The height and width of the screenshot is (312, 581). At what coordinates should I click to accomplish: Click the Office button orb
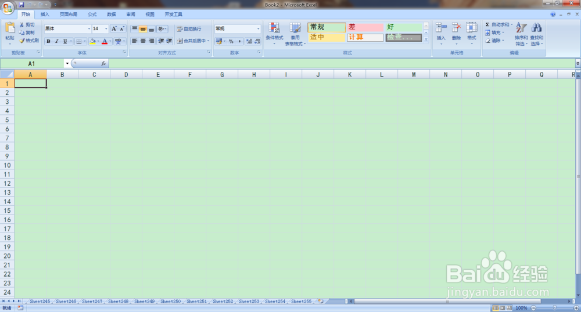(x=8, y=8)
